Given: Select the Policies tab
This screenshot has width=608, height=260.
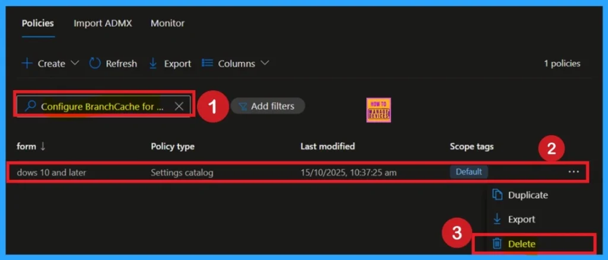Looking at the screenshot, I should click(x=38, y=23).
